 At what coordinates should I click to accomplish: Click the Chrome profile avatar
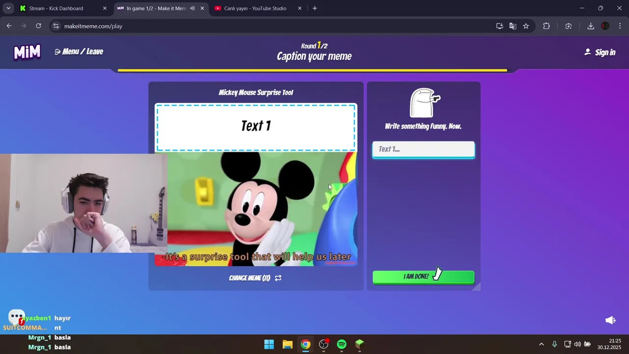pos(605,26)
